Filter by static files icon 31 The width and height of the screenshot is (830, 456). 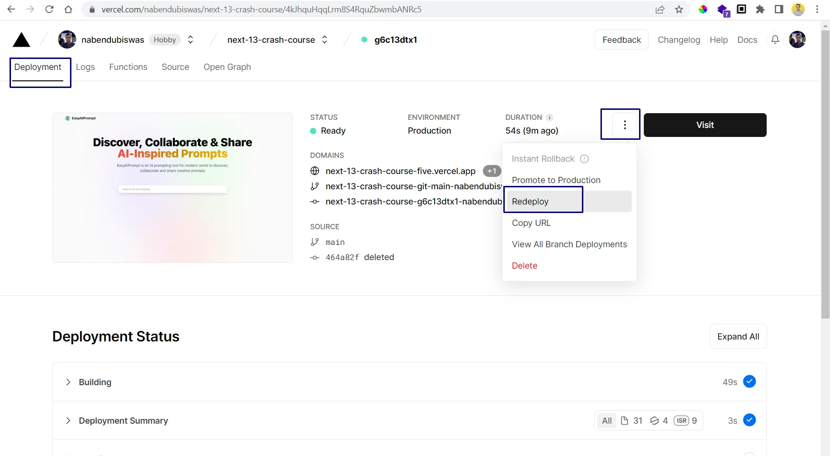pyautogui.click(x=632, y=421)
